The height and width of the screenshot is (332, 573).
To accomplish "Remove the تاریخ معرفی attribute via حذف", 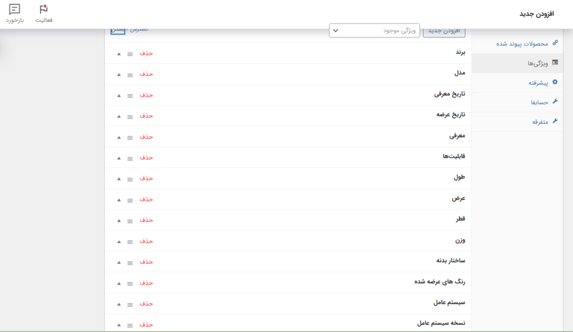I will (x=146, y=95).
